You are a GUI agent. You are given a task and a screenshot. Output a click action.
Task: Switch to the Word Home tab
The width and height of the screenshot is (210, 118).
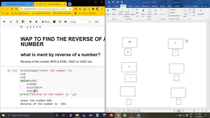click(x=117, y=6)
